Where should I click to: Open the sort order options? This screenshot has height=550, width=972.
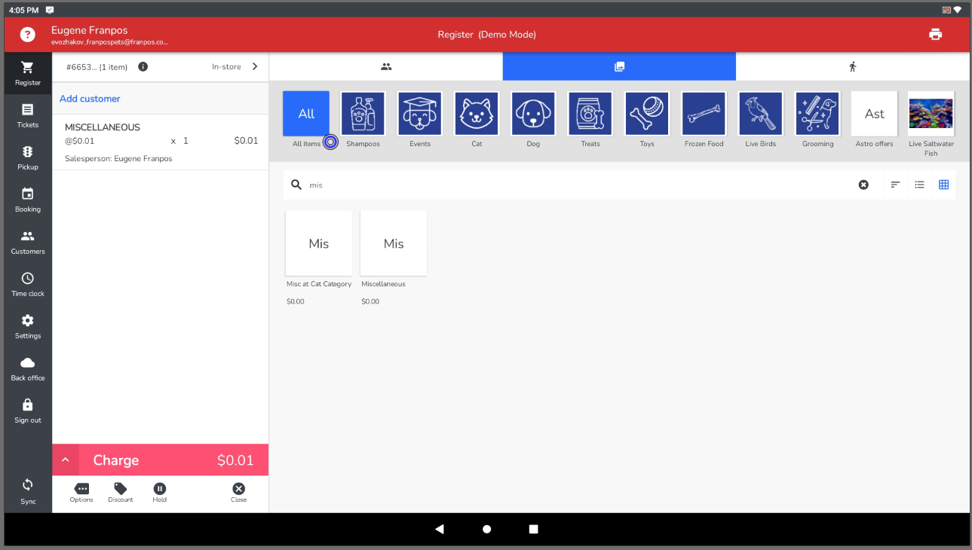click(x=895, y=185)
